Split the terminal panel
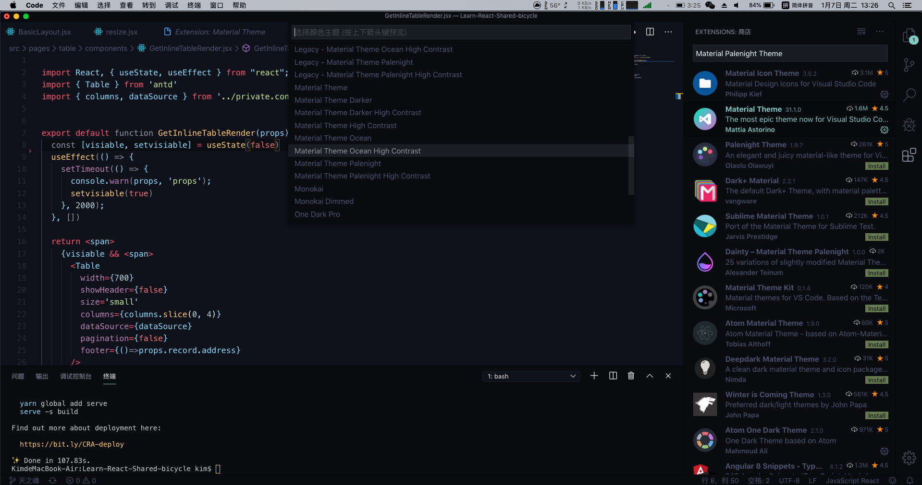The width and height of the screenshot is (922, 485). tap(613, 376)
